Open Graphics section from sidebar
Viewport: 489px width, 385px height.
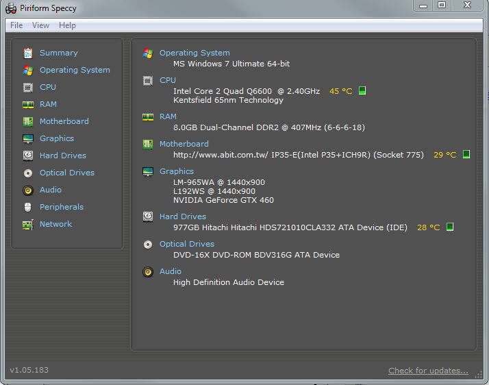[57, 138]
